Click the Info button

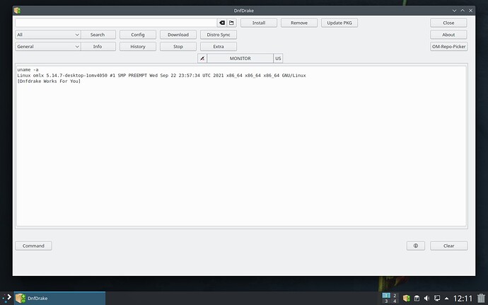coord(98,47)
